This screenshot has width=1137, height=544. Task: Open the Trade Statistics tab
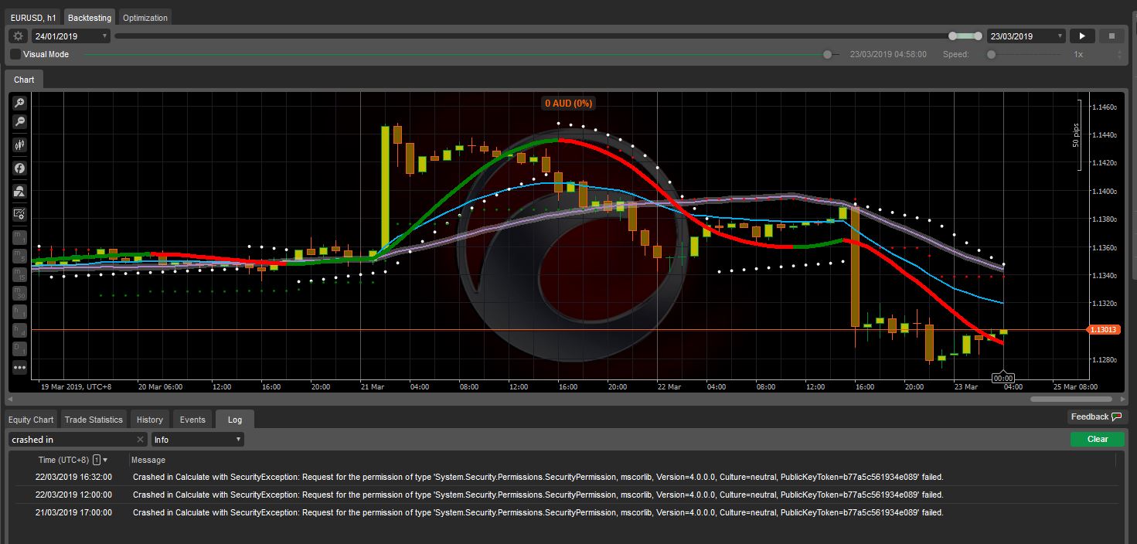coord(94,420)
